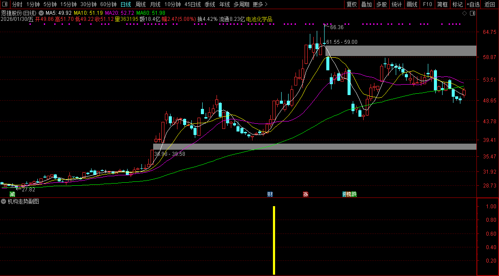Select the 日线 daily tab
The image size is (499, 276).
pyautogui.click(x=126, y=4)
